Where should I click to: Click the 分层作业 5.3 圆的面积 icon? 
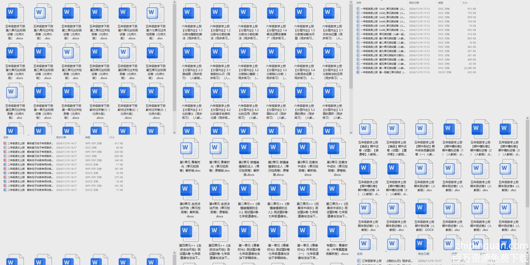(332, 93)
